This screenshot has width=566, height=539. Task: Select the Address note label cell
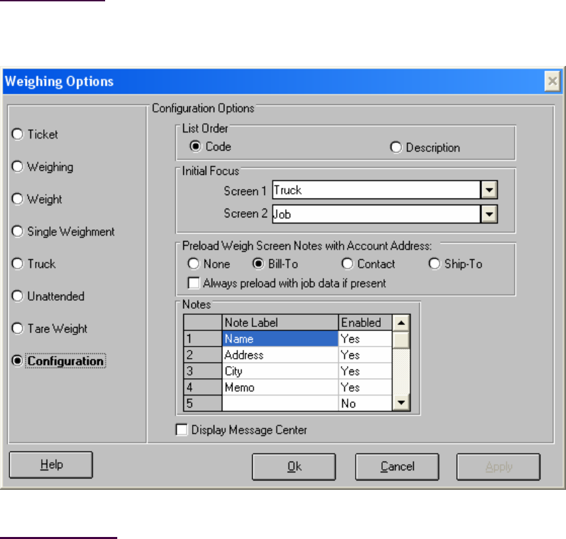pyautogui.click(x=280, y=355)
